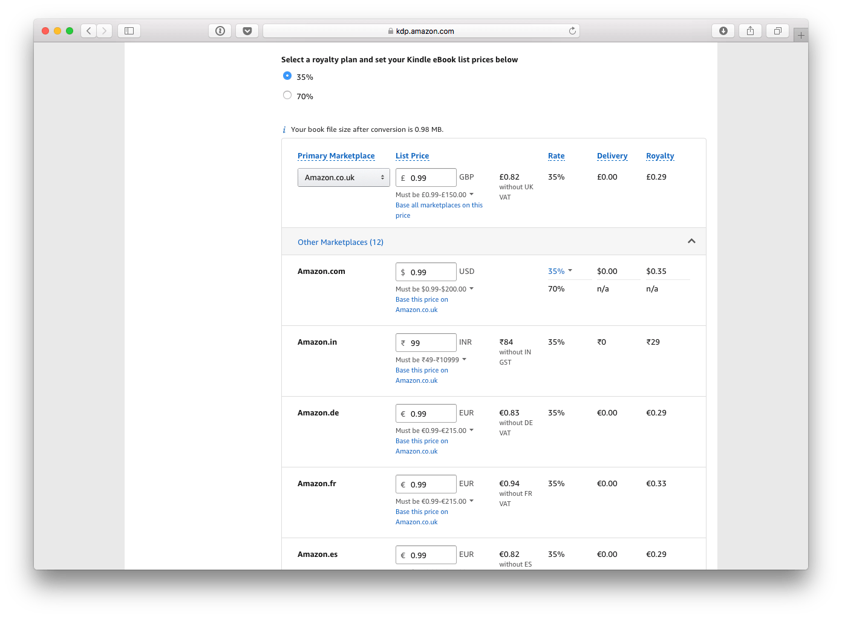This screenshot has width=842, height=618.
Task: Click the Amazon.com row label
Action: click(321, 272)
